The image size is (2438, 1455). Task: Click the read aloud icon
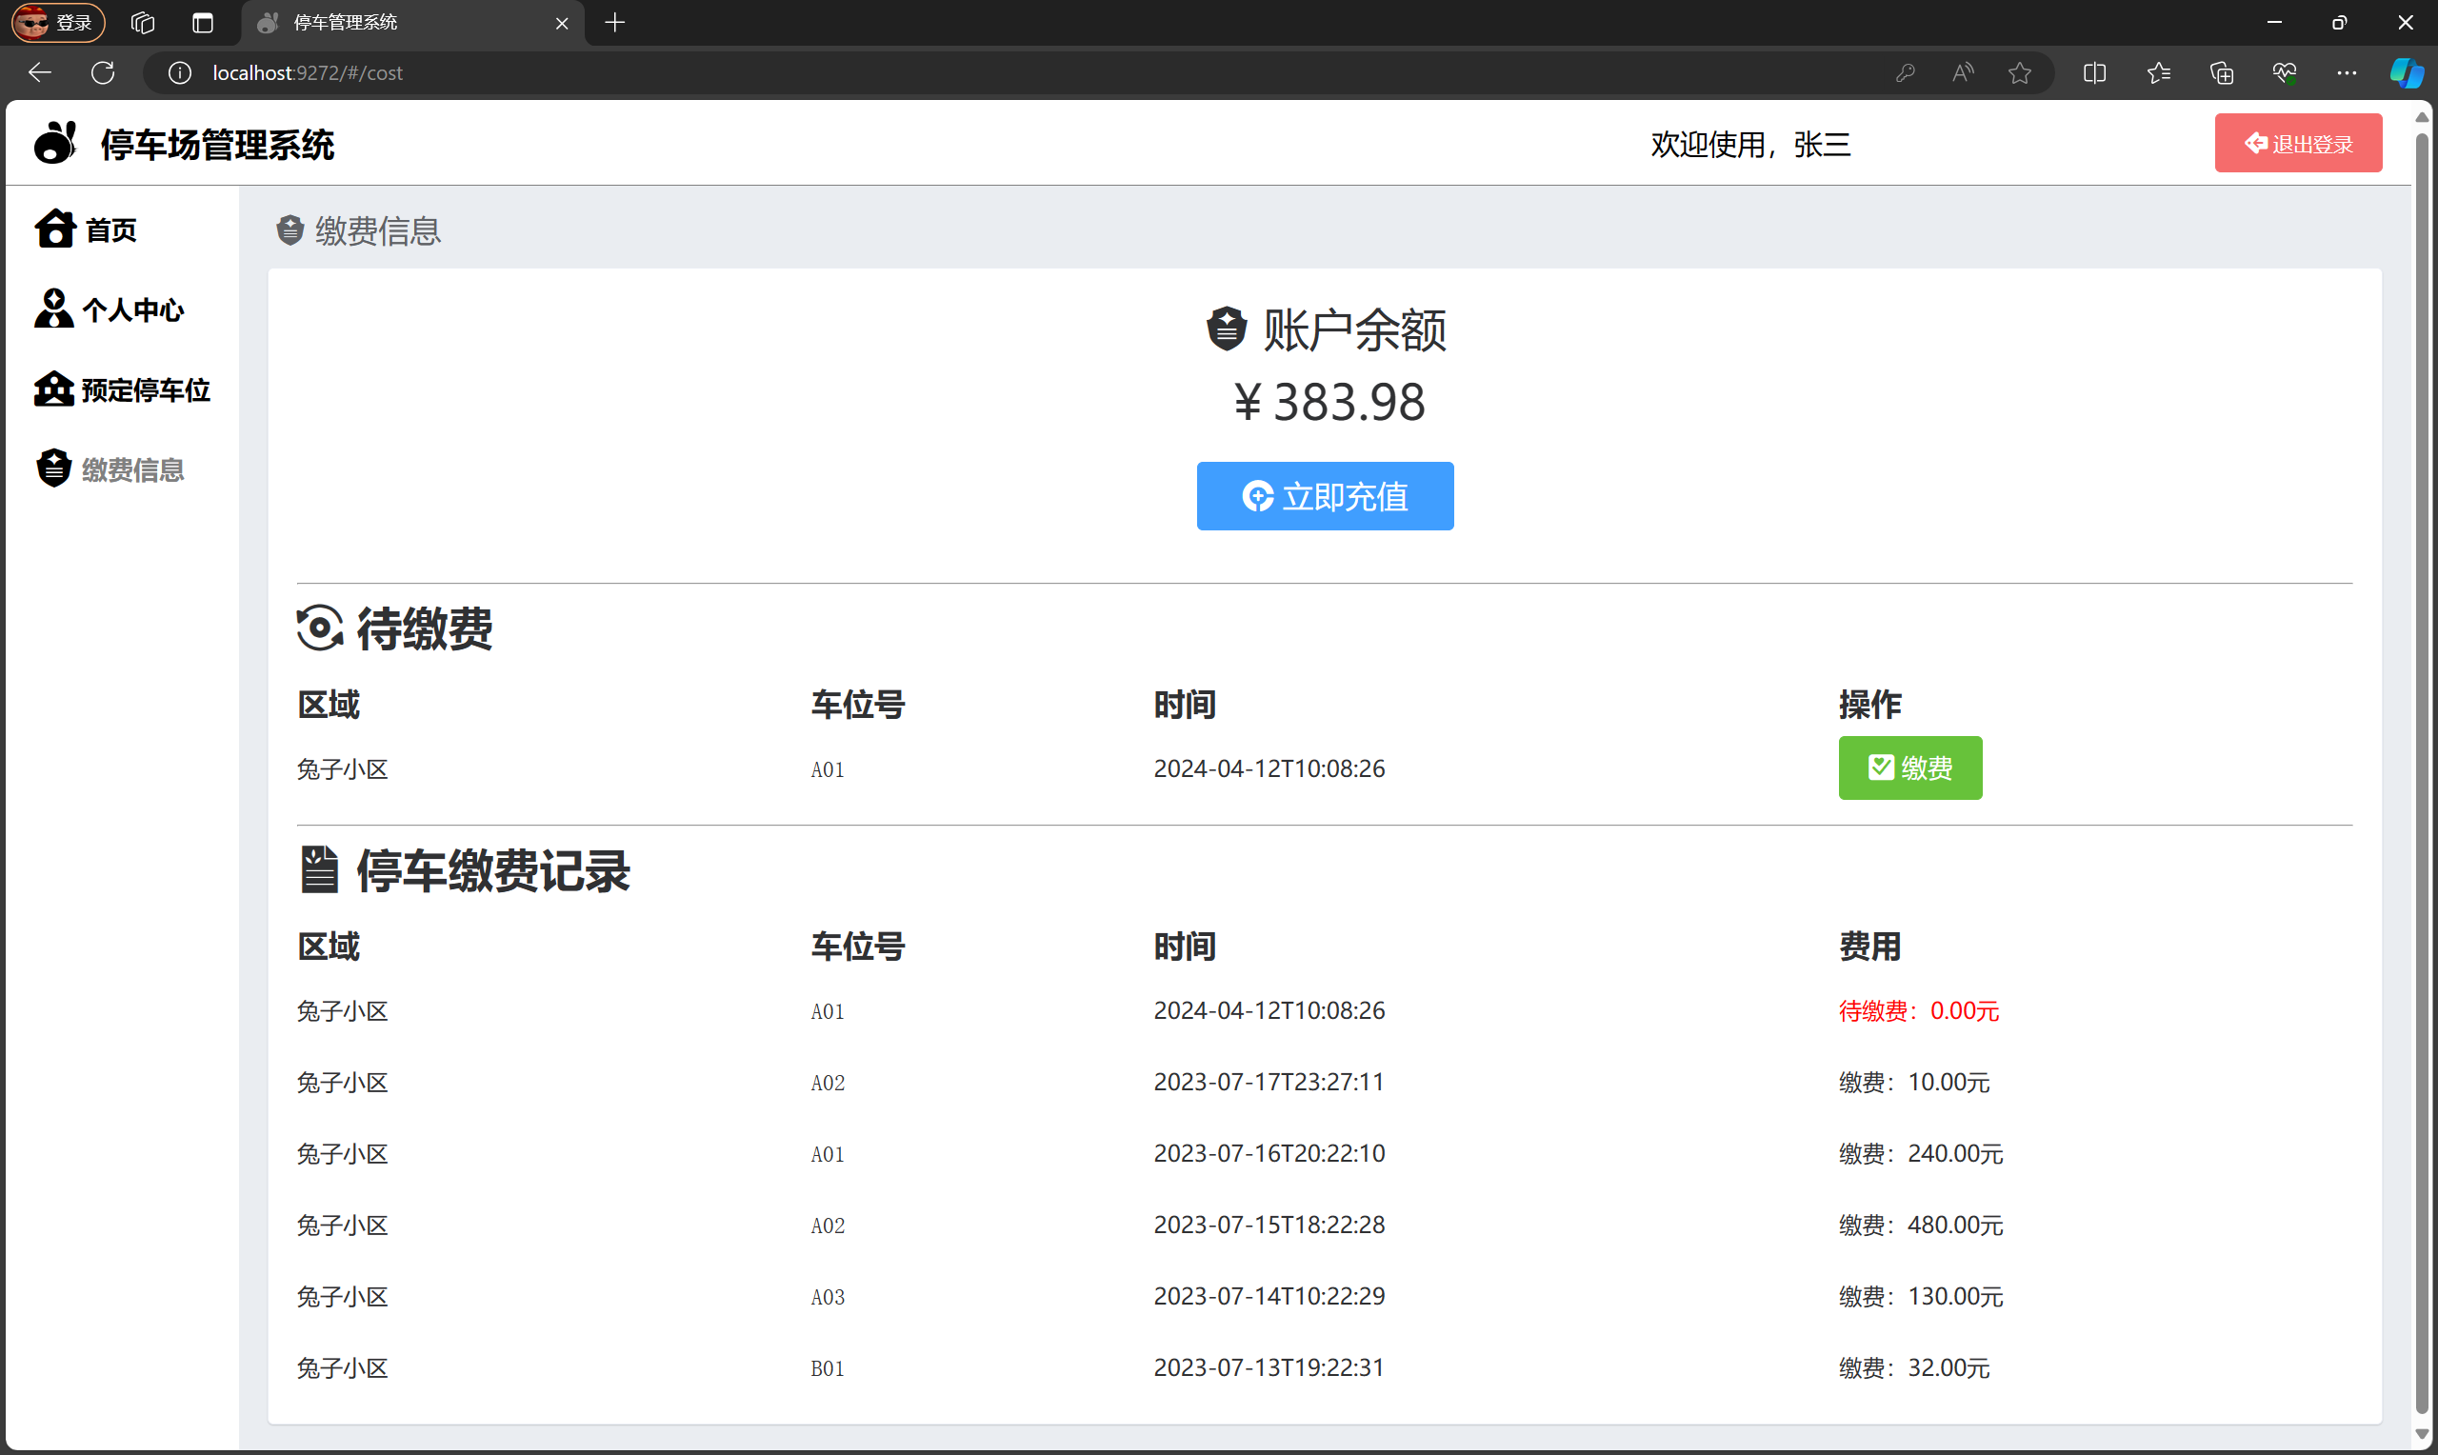1963,72
